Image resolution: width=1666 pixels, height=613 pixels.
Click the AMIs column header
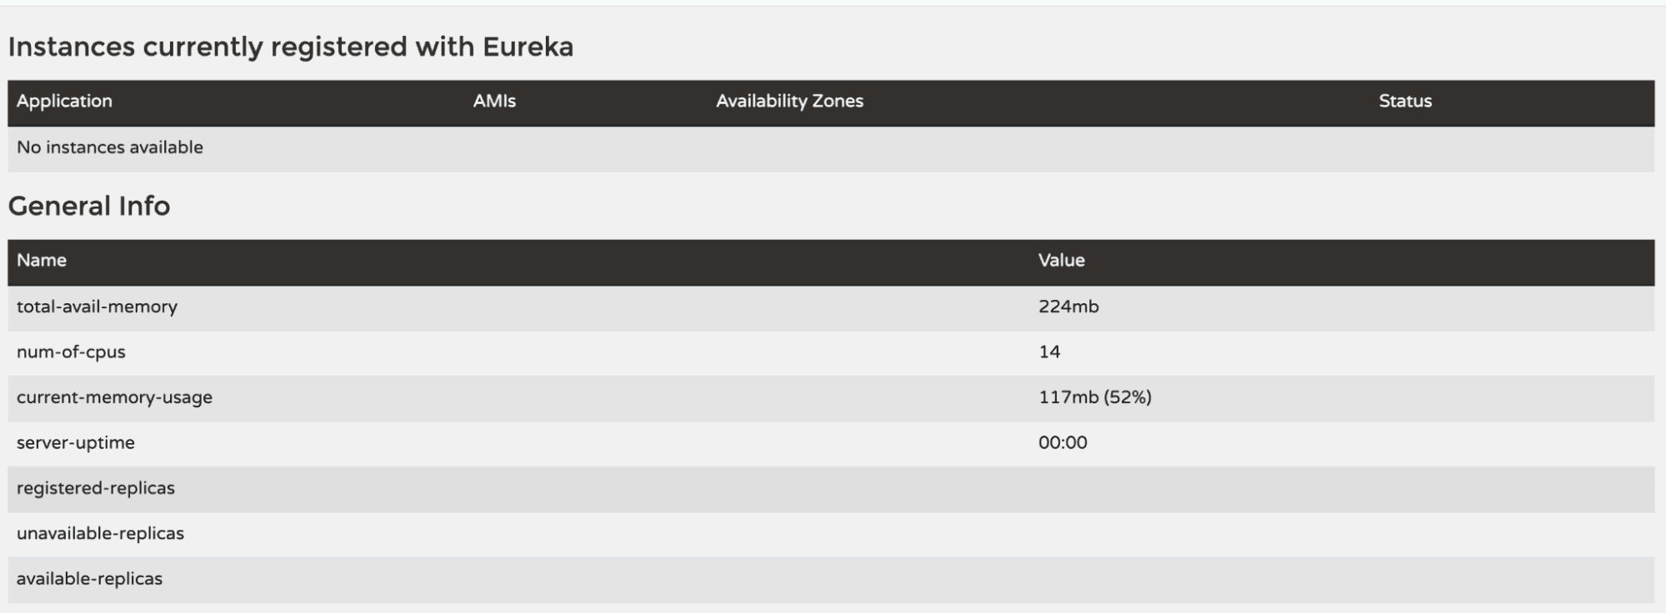pyautogui.click(x=494, y=102)
